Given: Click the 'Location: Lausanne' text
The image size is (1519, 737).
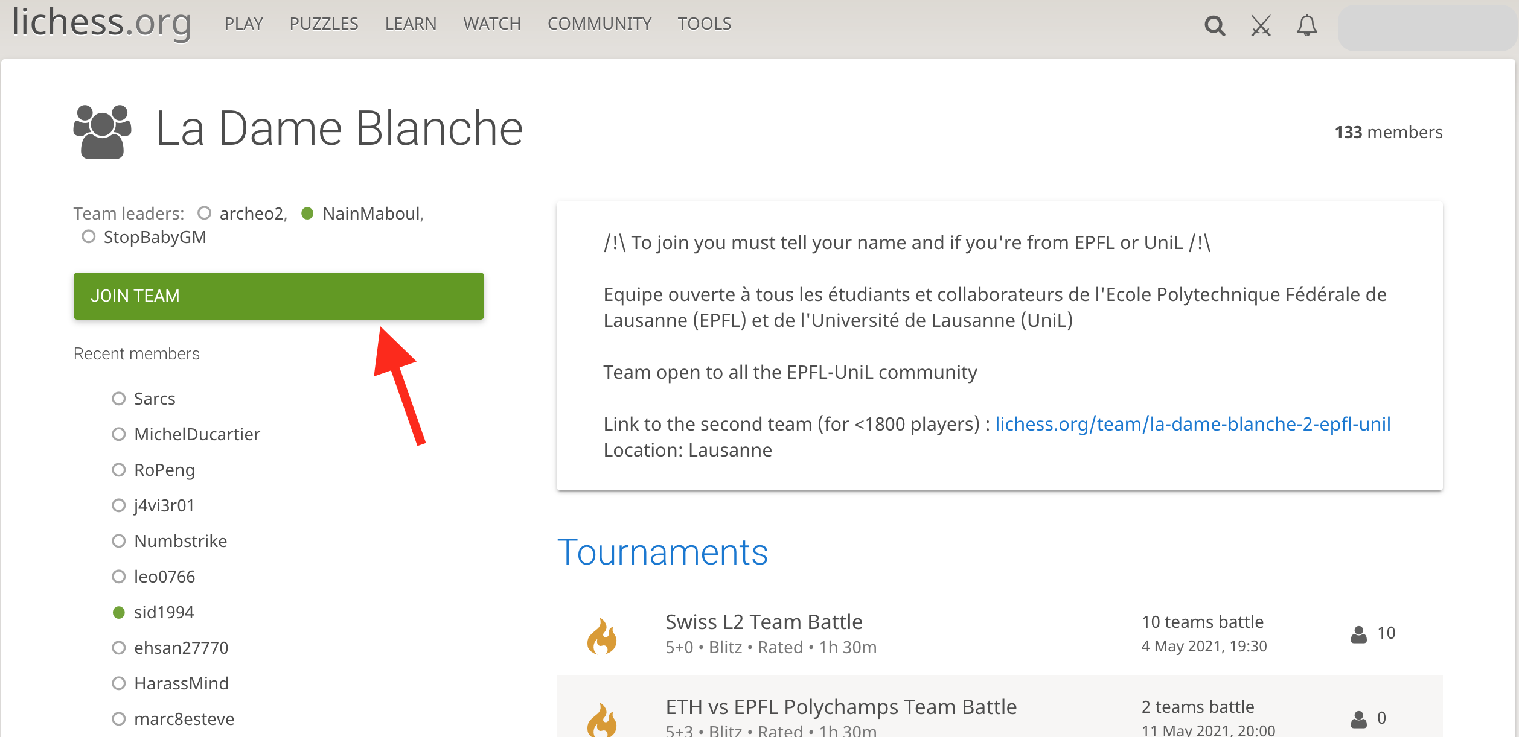Looking at the screenshot, I should [688, 450].
